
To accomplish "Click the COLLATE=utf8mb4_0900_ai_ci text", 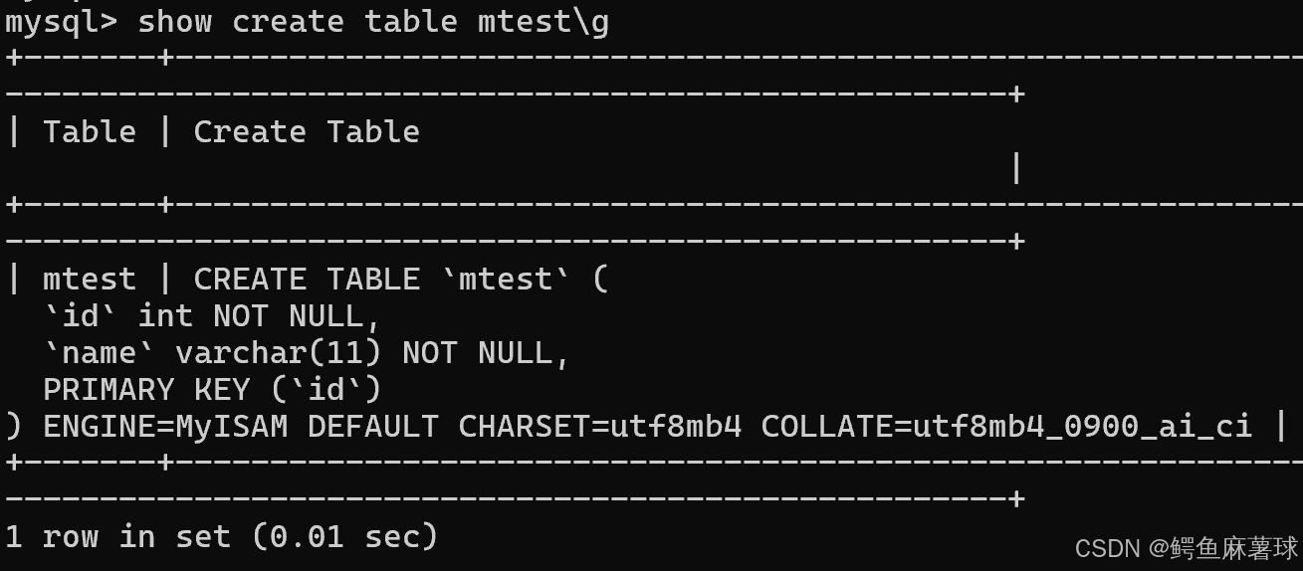I will point(1006,427).
